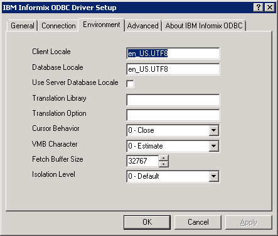
Task: Focus the Translation Option text field
Action: tap(173, 115)
